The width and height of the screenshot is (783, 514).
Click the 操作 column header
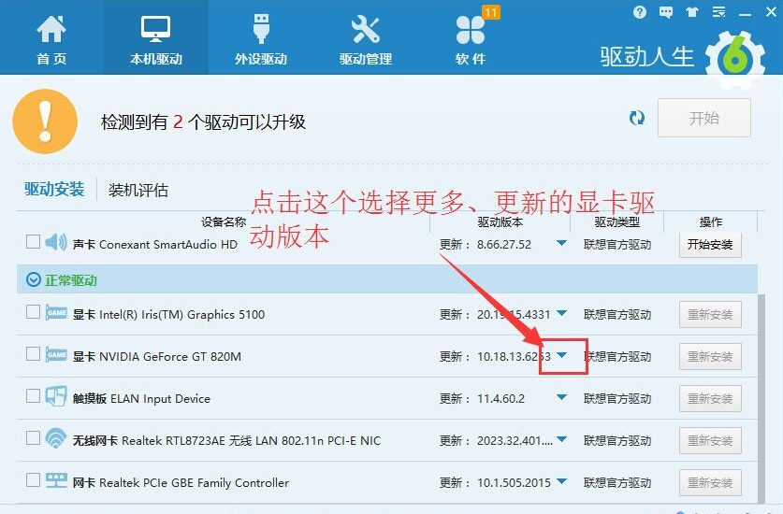[x=711, y=222]
